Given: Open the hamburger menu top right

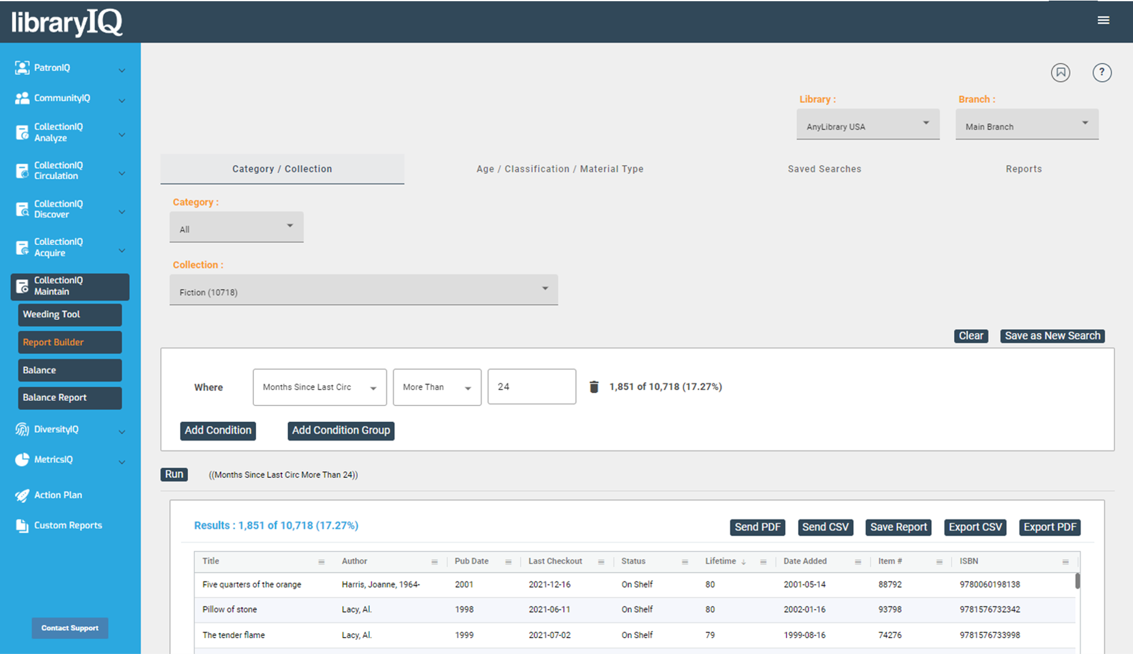Looking at the screenshot, I should click(1104, 20).
